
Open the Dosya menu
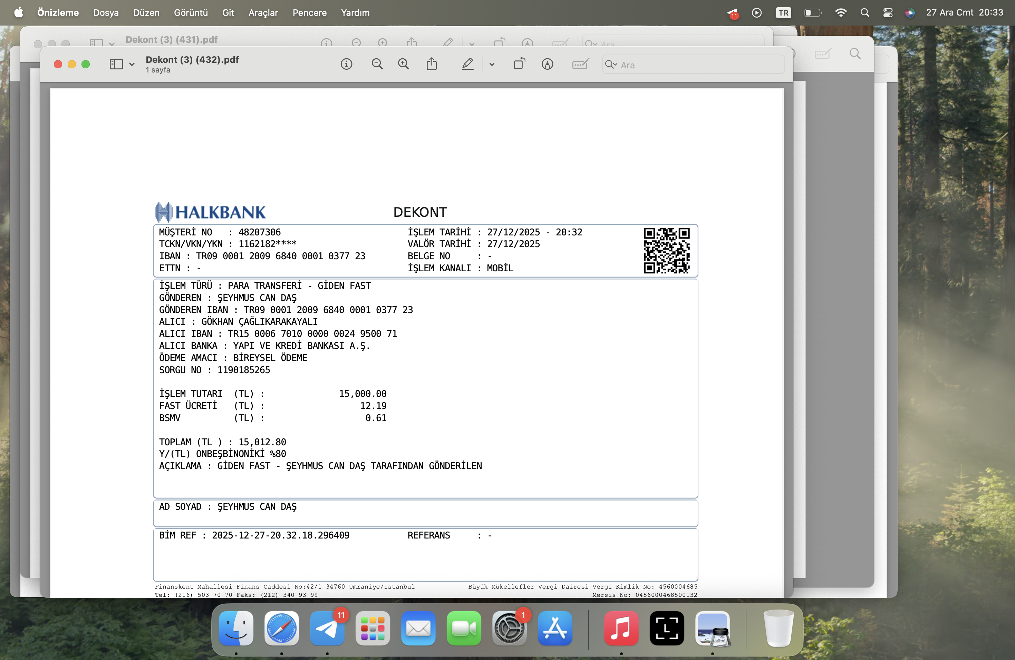click(x=106, y=13)
